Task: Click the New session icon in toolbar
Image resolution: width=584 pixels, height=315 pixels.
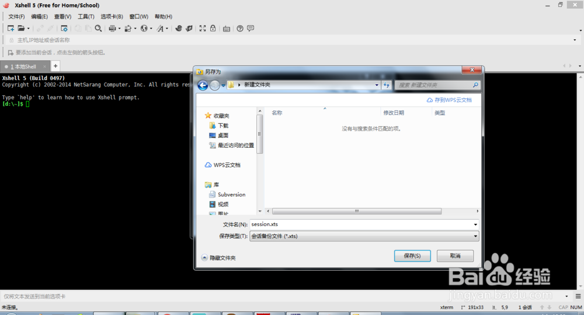Action: tap(11, 28)
